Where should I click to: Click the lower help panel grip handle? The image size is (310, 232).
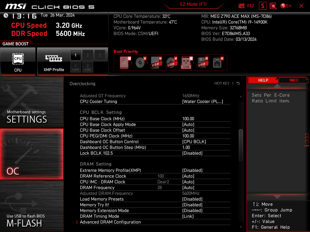(x=277, y=197)
